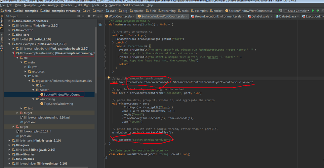Run the Scala Console configuration
324x168 pixels.
click(313, 11)
